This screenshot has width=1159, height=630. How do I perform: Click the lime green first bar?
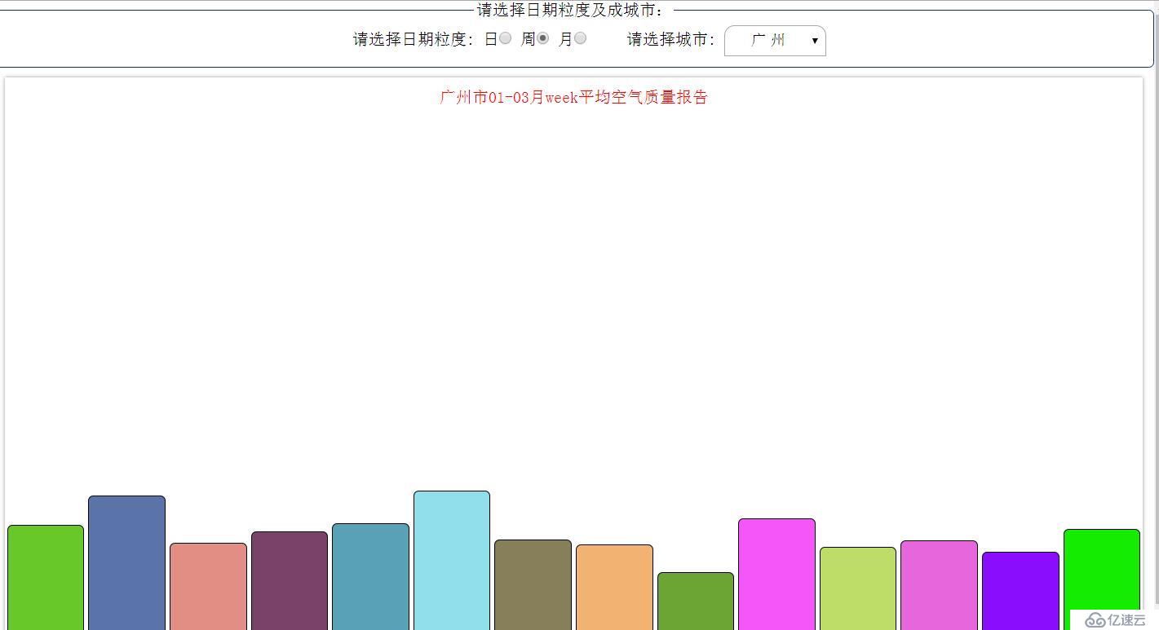pos(46,577)
